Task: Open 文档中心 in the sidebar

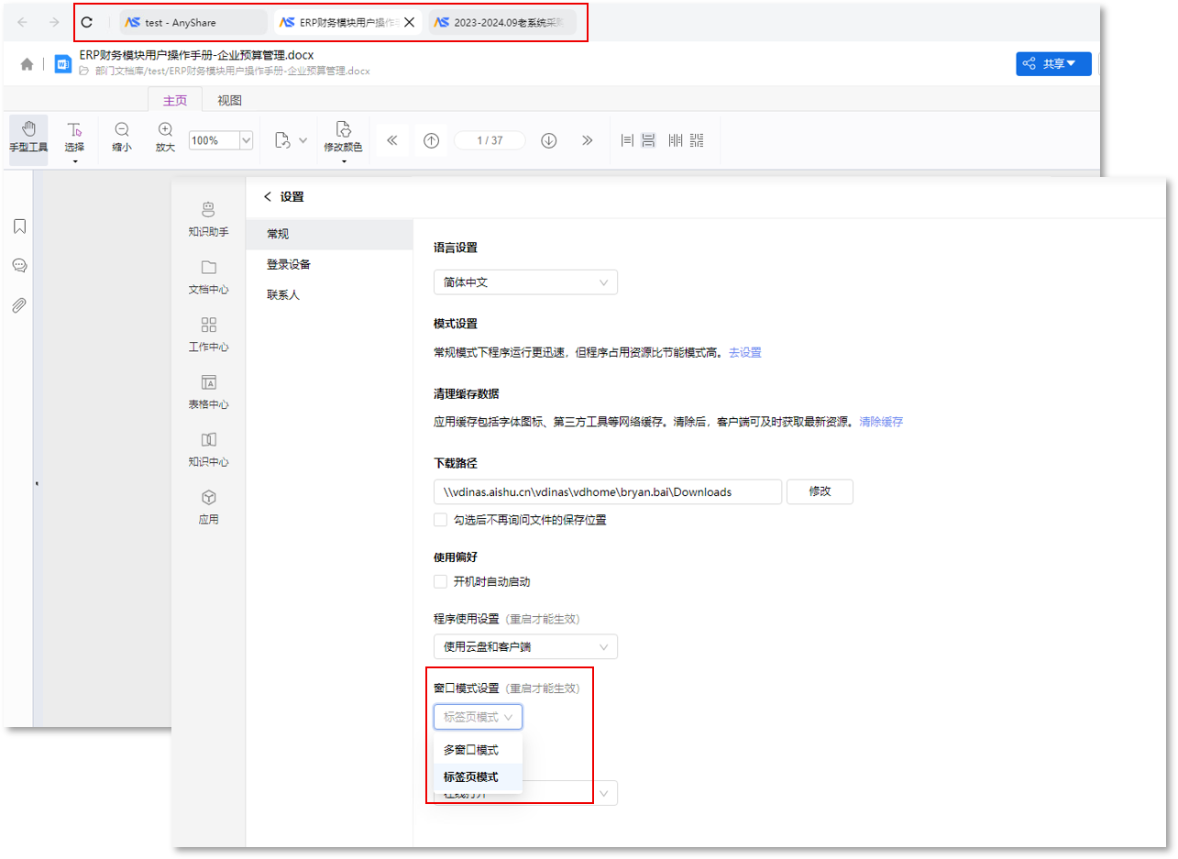Action: 208,277
